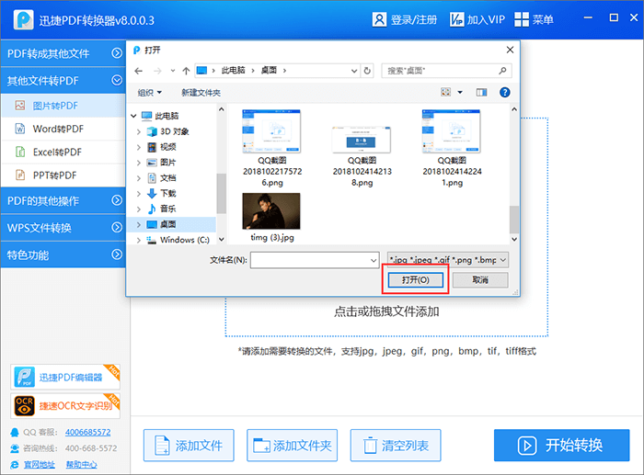Click 桌面 in the address breadcrumb

click(x=269, y=71)
